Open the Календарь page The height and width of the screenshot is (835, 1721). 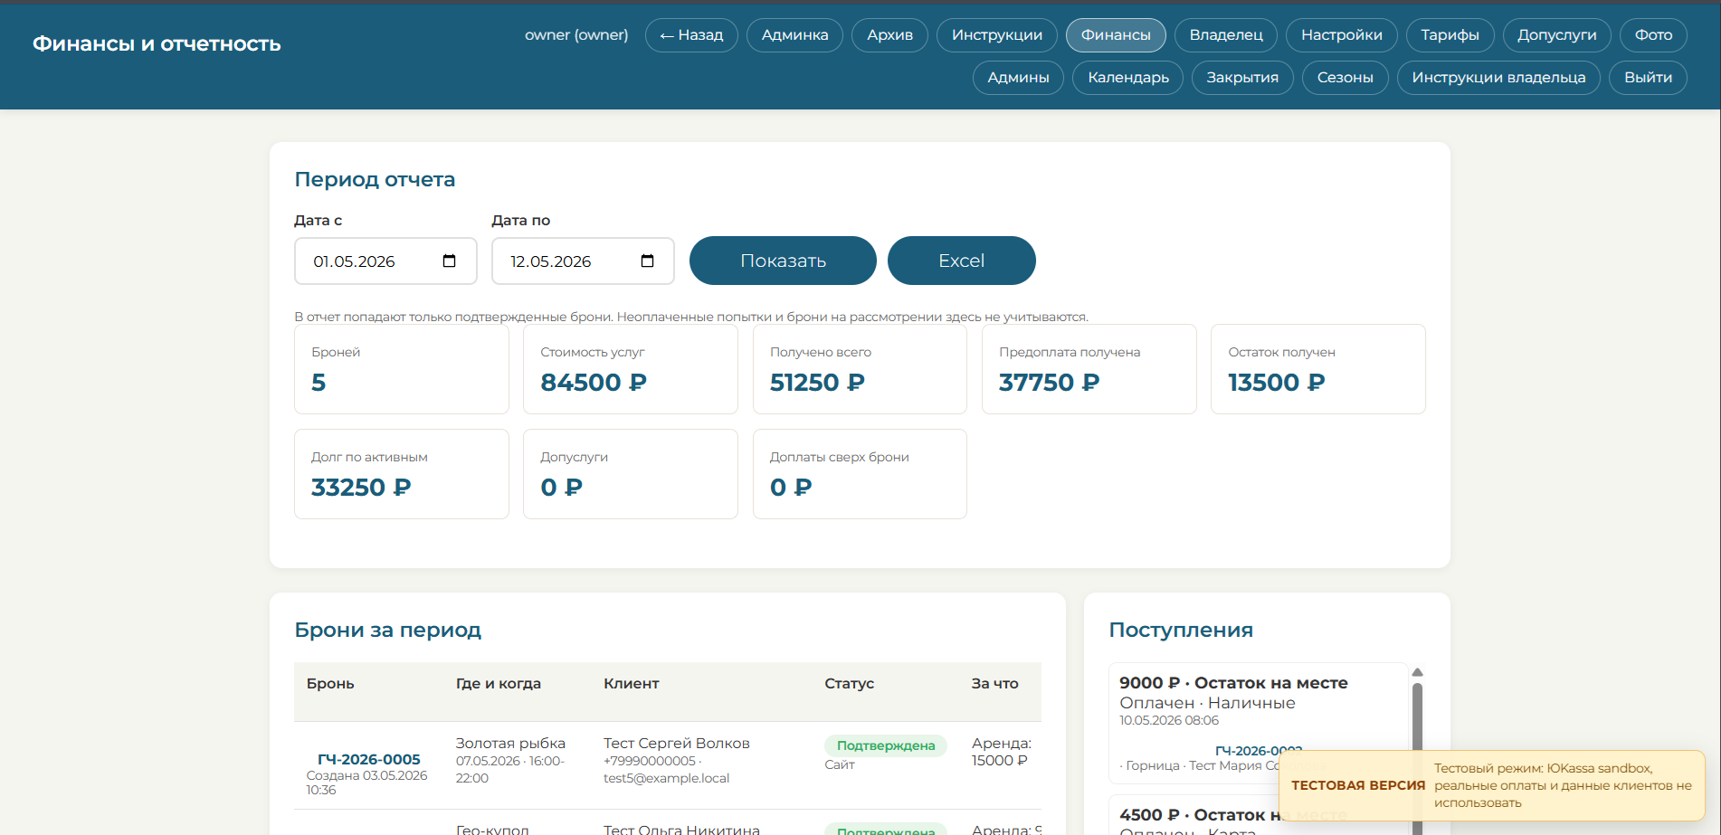coord(1128,78)
